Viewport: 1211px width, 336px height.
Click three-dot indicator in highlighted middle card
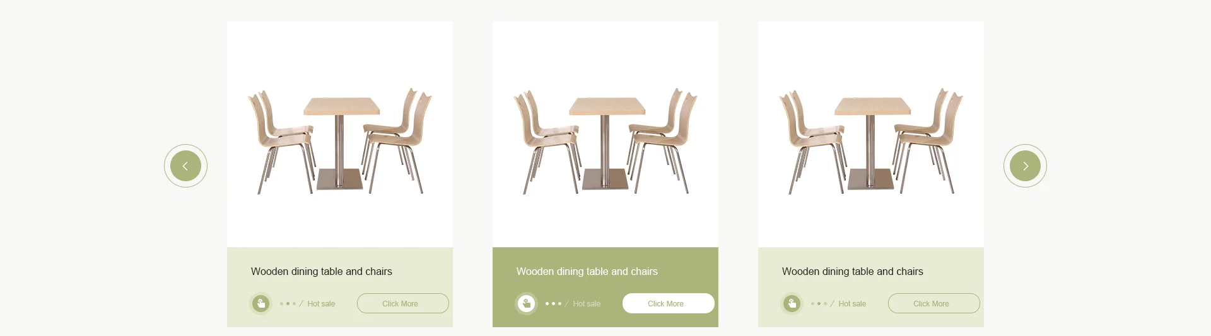tap(553, 304)
